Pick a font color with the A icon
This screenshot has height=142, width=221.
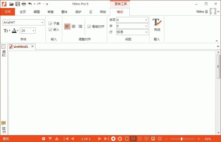15,30
